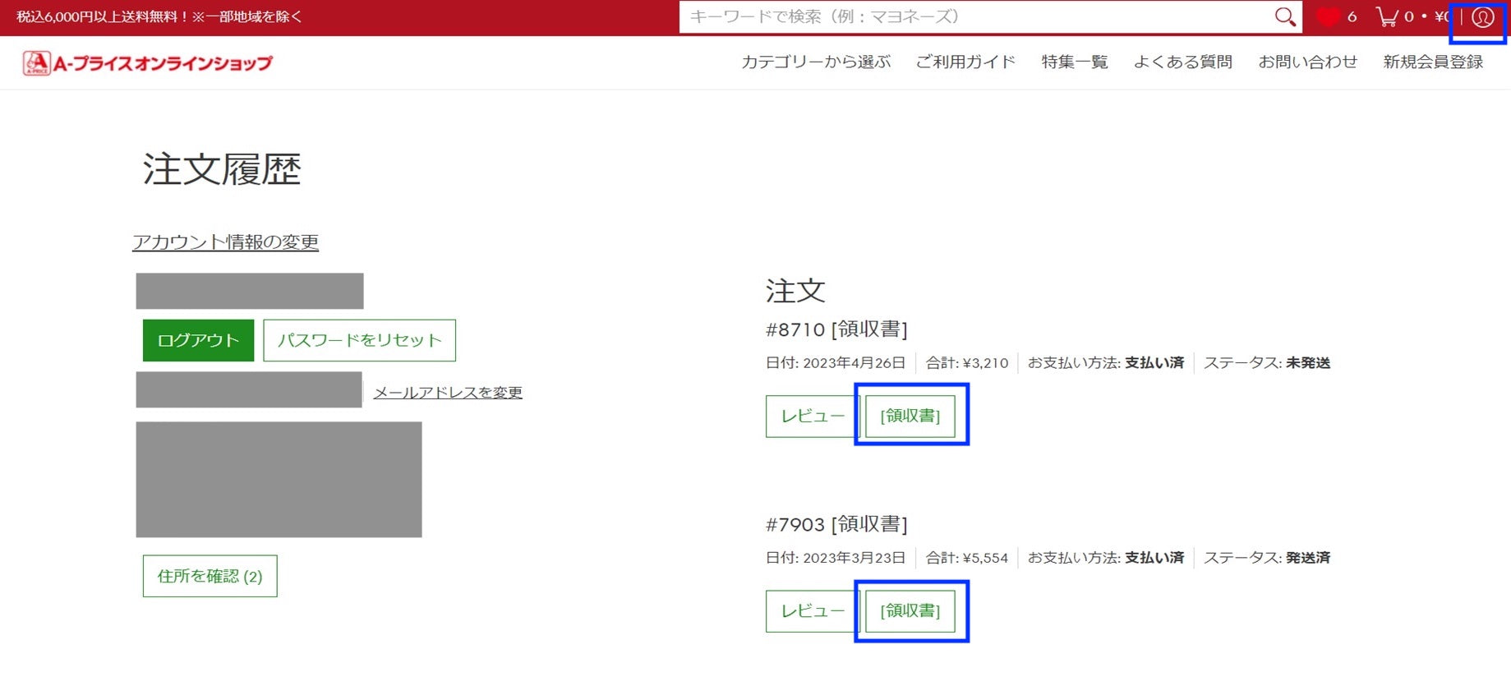Click [領収書] button for order #8710

(910, 417)
